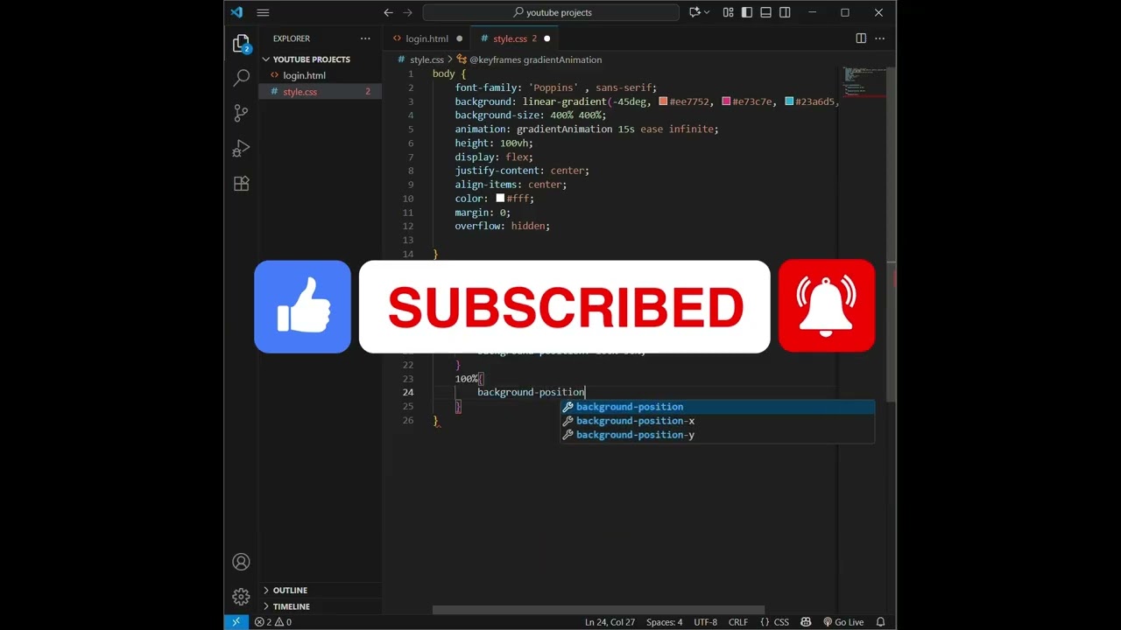Click the horizontal scrollbar of the editor
Image resolution: width=1121 pixels, height=630 pixels.
[598, 611]
